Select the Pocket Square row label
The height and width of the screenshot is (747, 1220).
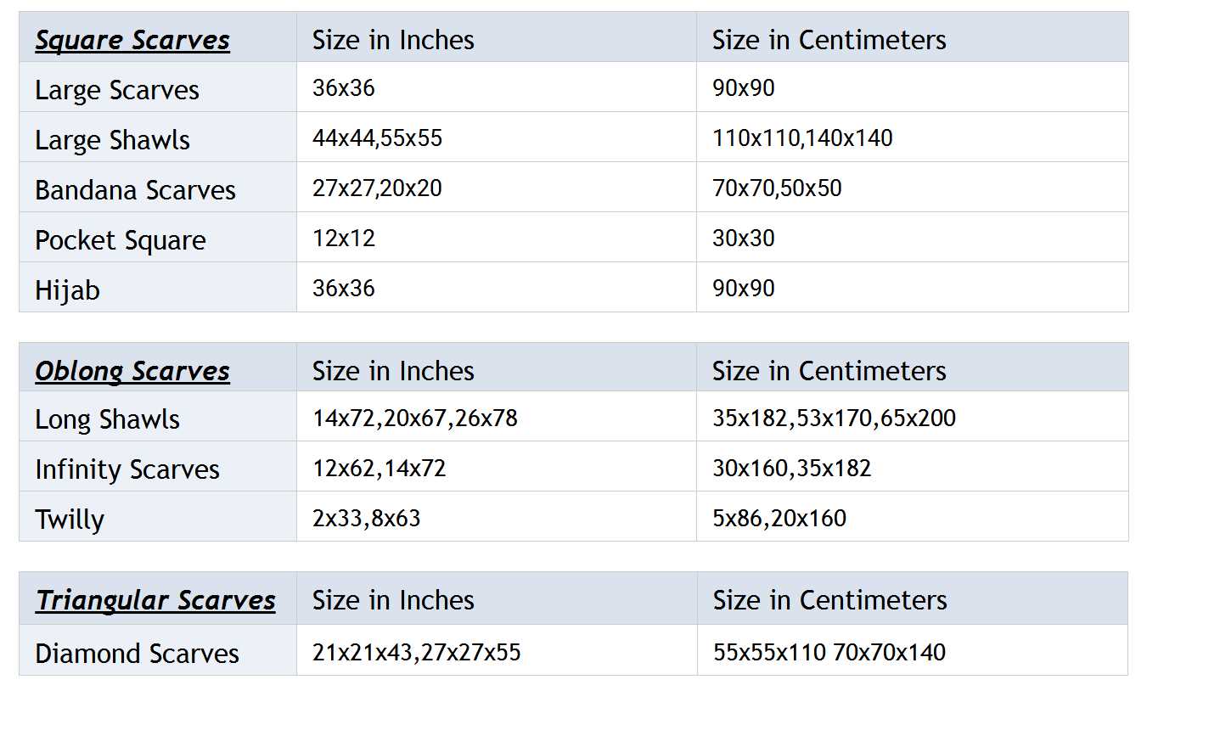point(121,240)
